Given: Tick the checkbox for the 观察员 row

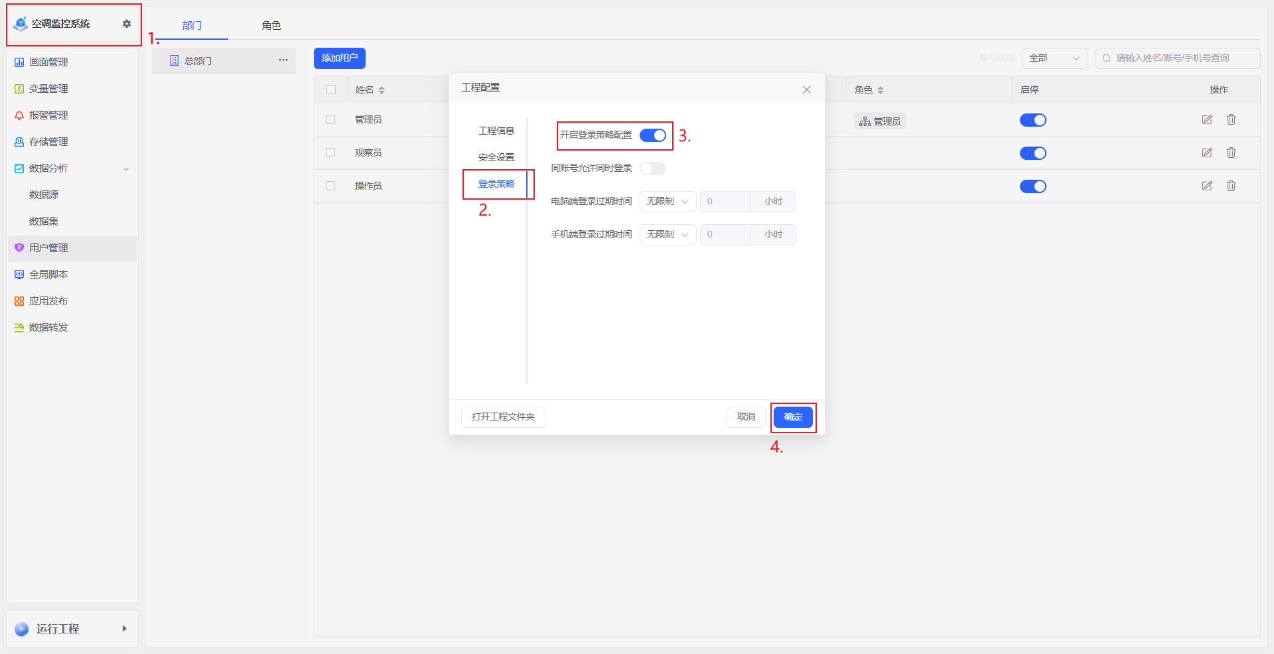Looking at the screenshot, I should coord(330,153).
